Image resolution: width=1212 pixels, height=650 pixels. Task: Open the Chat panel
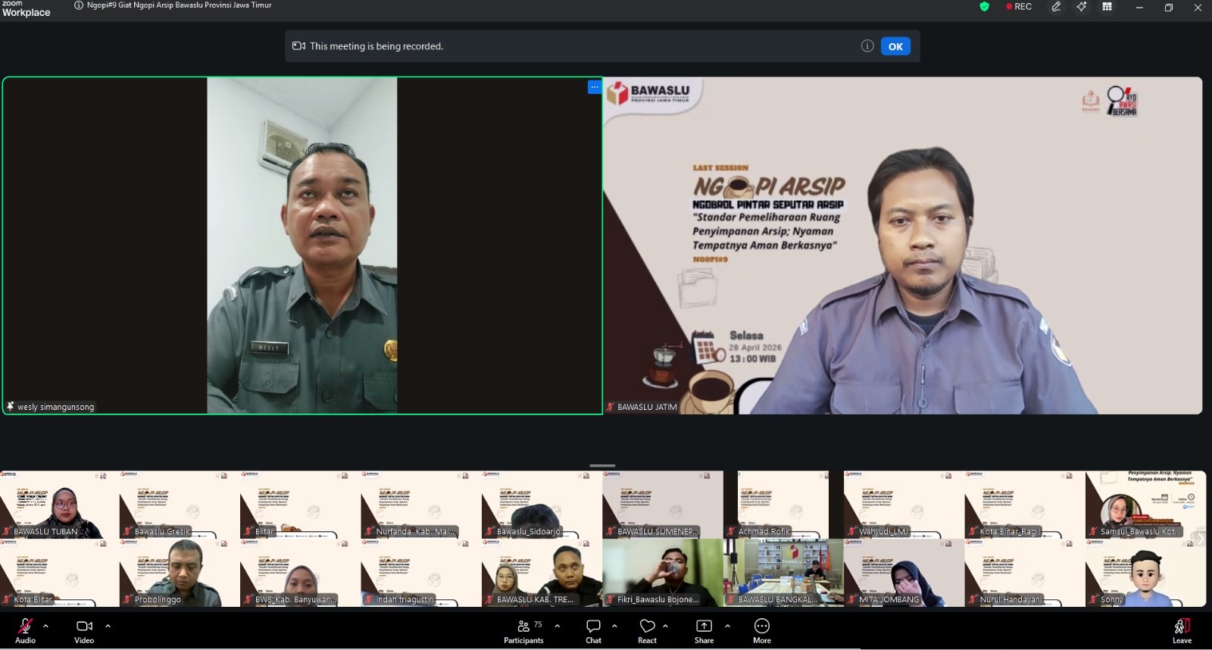(593, 630)
